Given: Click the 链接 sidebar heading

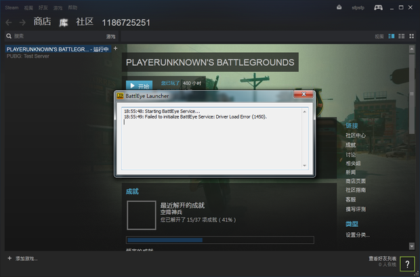Looking at the screenshot, I should pyautogui.click(x=352, y=125).
